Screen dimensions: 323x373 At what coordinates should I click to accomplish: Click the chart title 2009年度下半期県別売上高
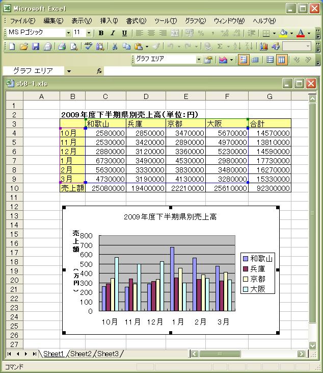[x=170, y=217]
